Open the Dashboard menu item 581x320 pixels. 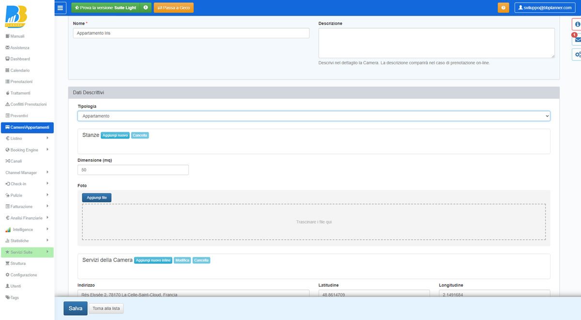20,59
